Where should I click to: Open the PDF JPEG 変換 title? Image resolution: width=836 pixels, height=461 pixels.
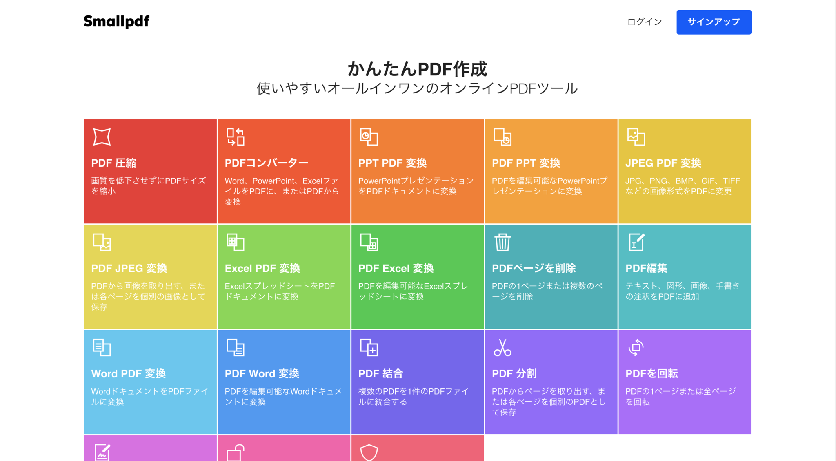129,268
